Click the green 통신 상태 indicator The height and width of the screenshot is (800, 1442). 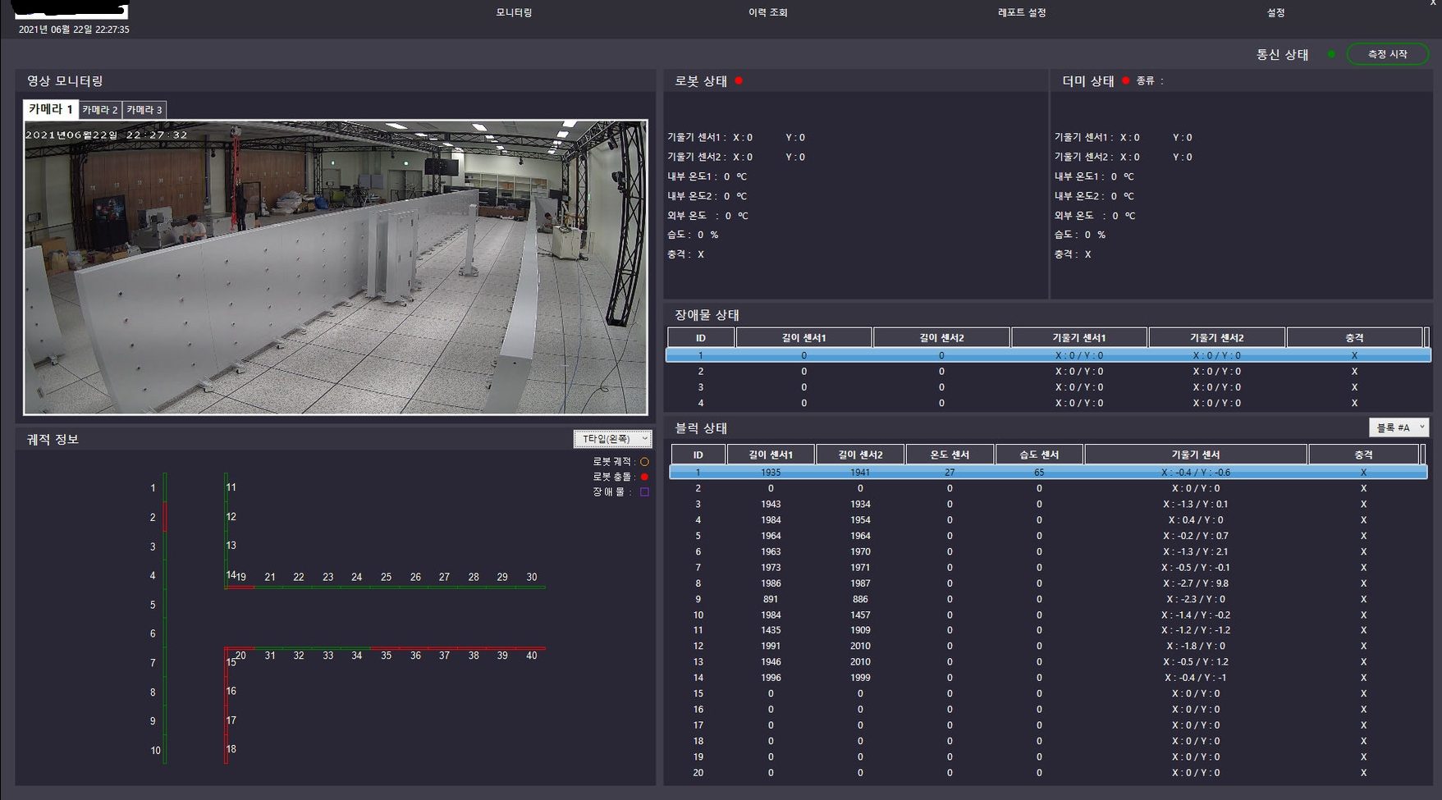click(1331, 54)
